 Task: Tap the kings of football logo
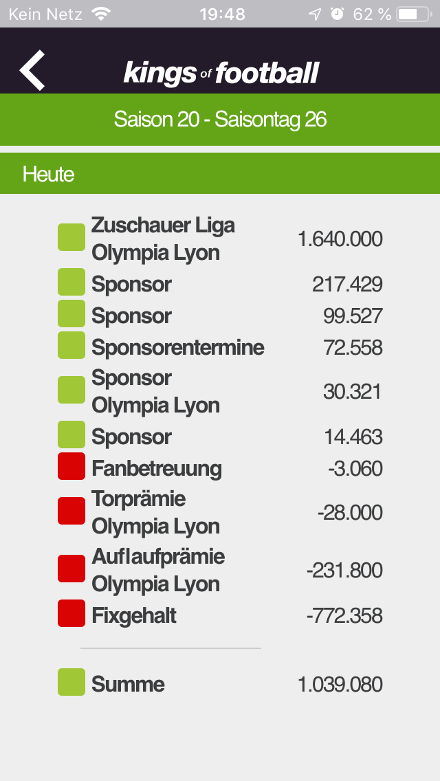[221, 73]
